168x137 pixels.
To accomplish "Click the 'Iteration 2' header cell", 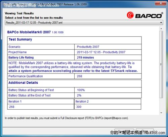I will point(108,102).
